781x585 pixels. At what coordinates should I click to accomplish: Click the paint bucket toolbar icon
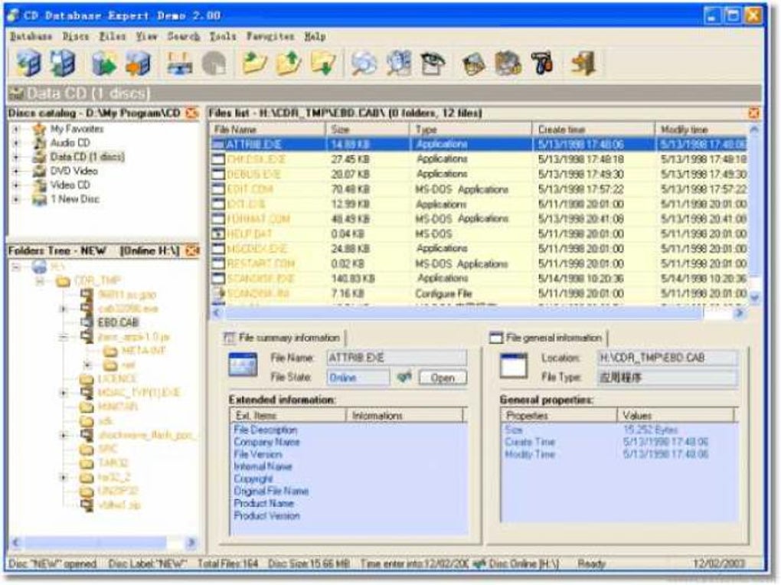coord(473,64)
